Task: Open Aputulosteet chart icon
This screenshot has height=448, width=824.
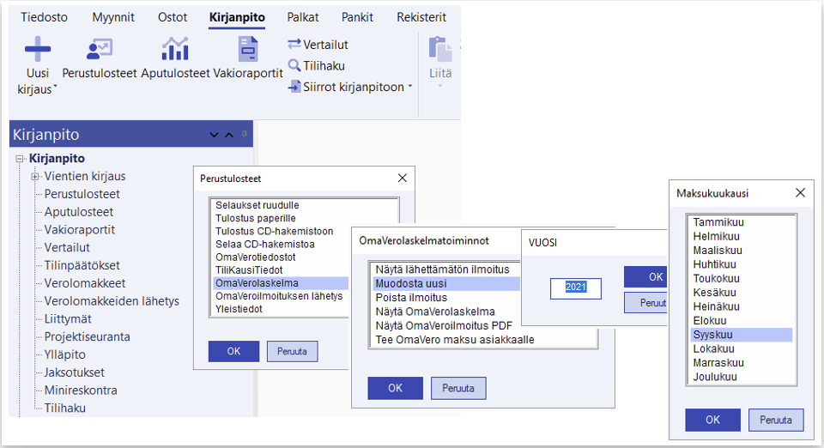Action: point(175,50)
